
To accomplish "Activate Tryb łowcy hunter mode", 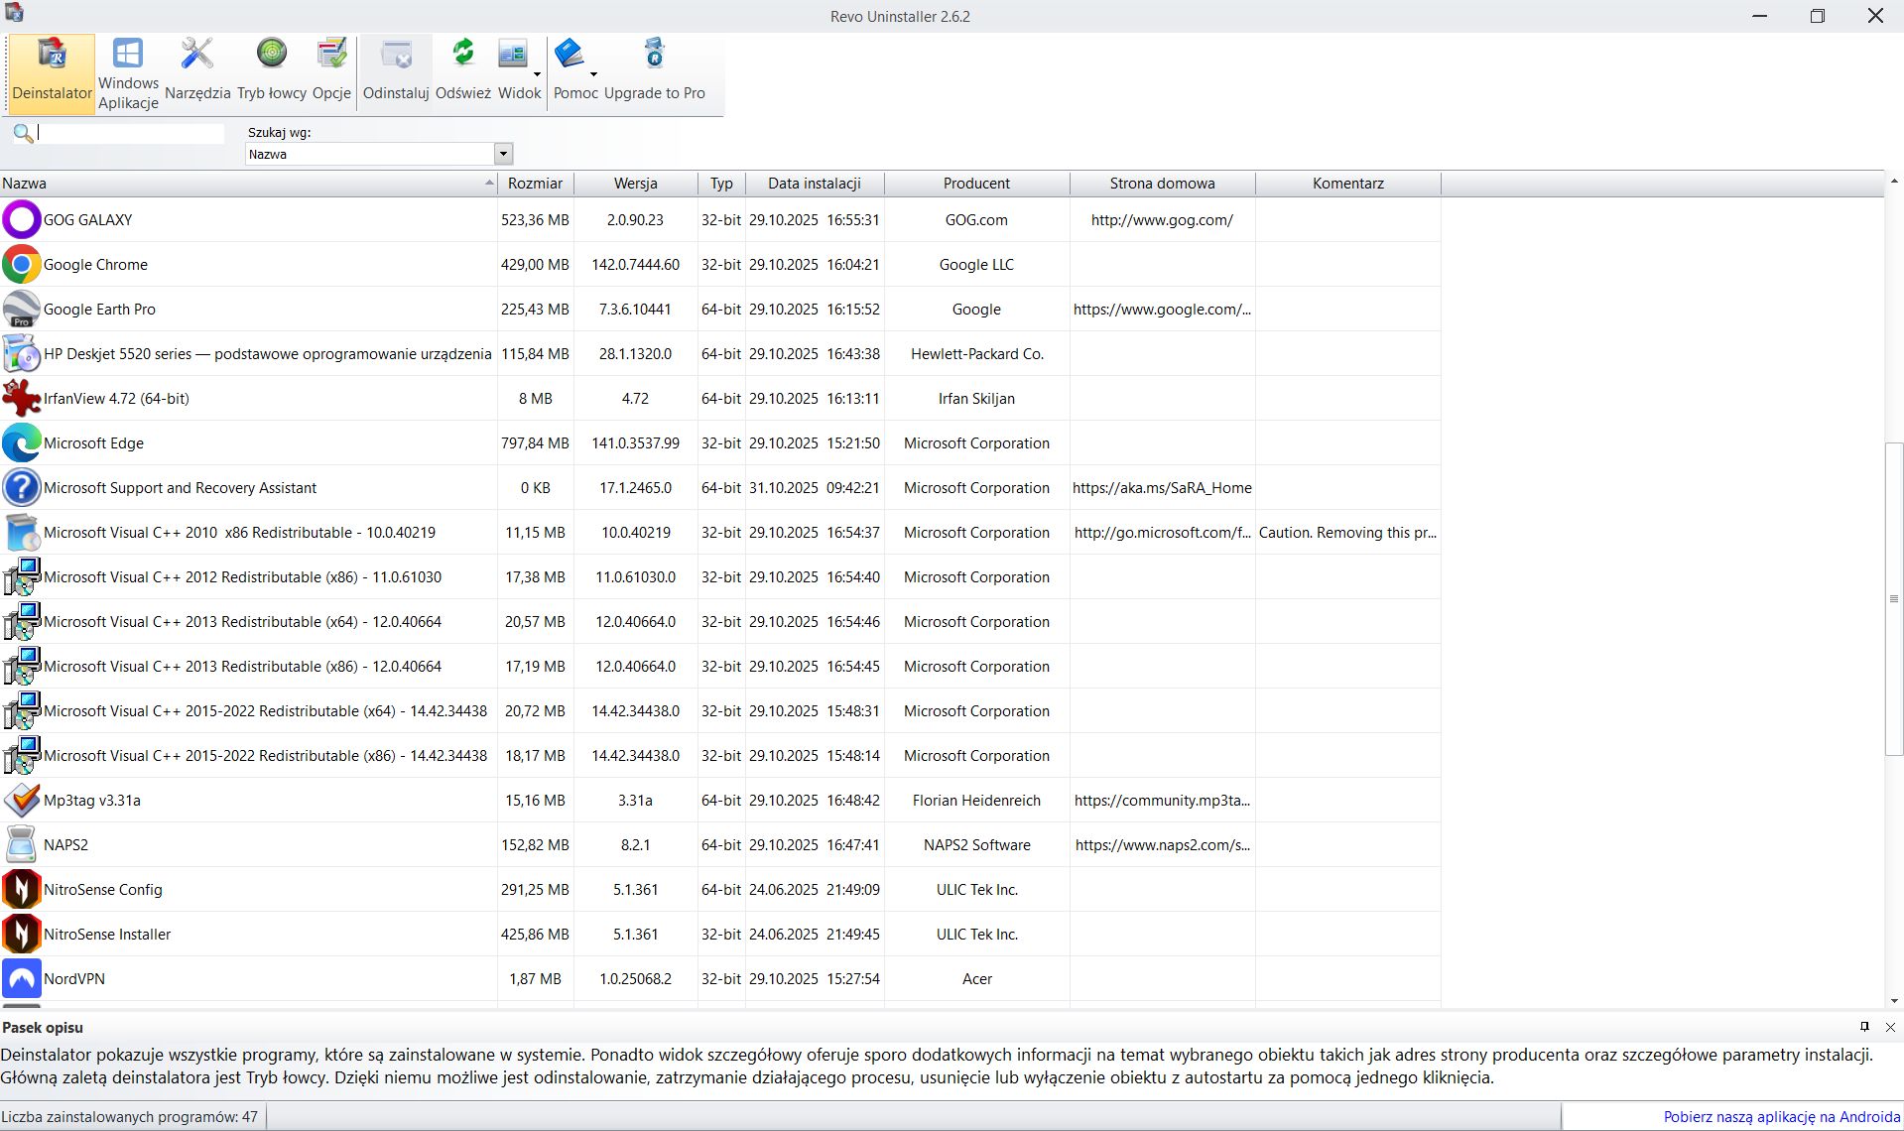I will (272, 73).
